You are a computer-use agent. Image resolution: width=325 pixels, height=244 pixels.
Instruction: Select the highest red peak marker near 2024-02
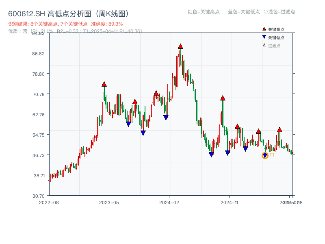[x=180, y=46]
